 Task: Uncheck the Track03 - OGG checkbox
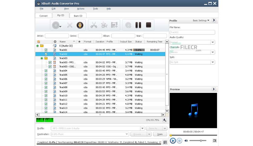[50, 67]
